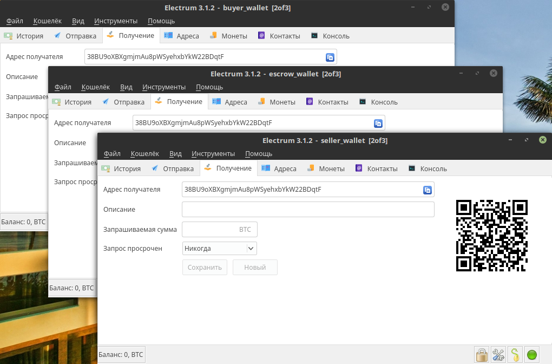
Task: Click the address field in escrow_wallet window
Action: (x=259, y=123)
